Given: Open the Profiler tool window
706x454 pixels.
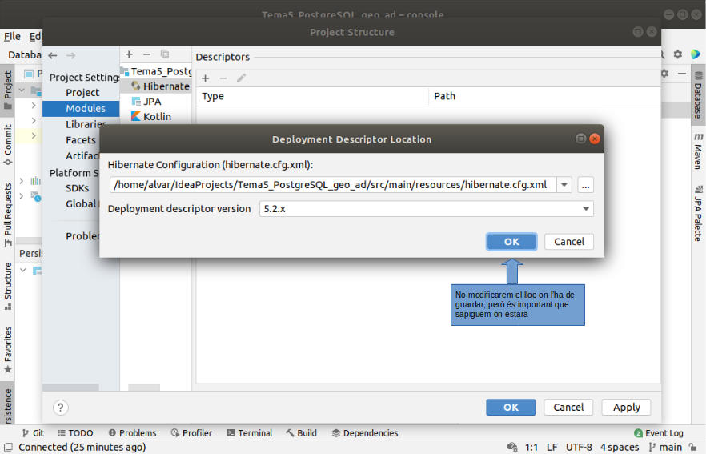Looking at the screenshot, I should click(x=191, y=433).
